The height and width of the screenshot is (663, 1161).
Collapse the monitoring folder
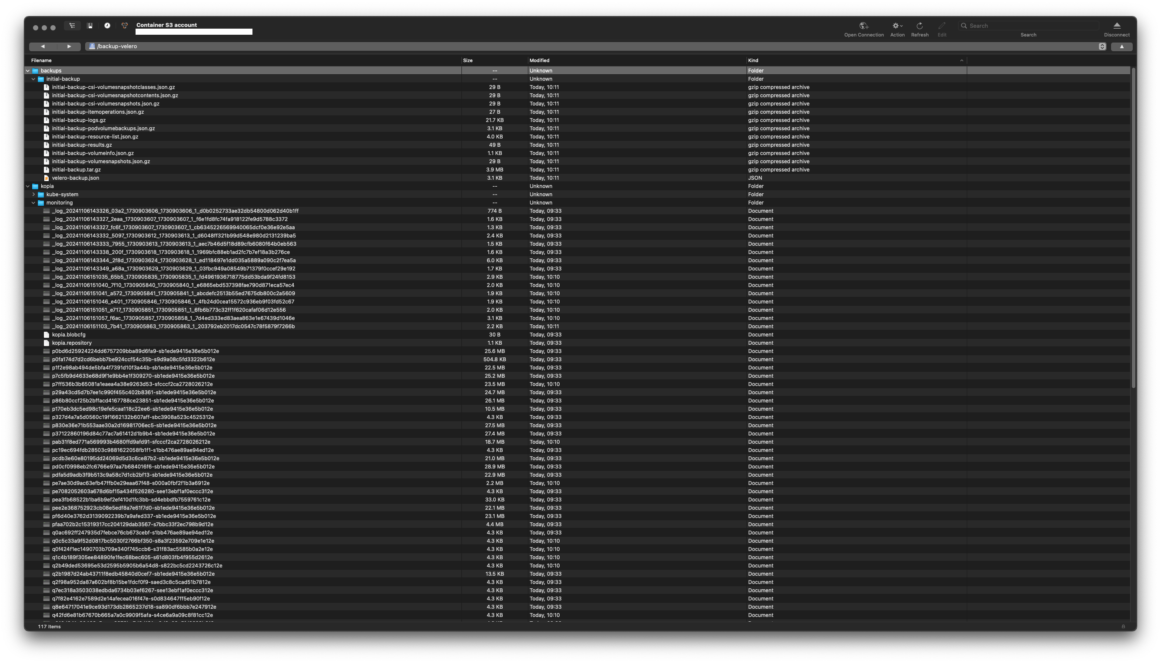(33, 203)
